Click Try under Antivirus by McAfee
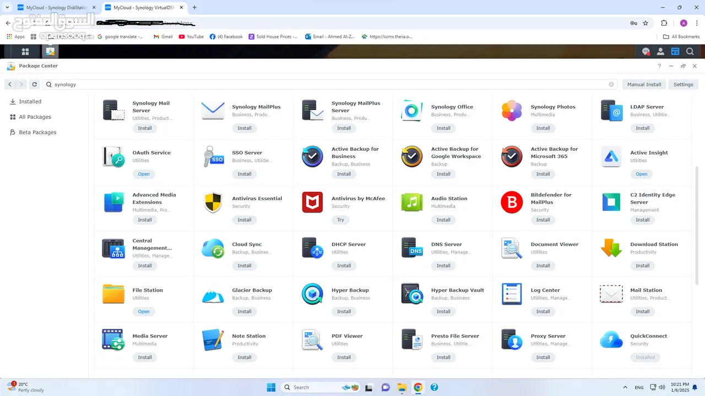 [340, 219]
